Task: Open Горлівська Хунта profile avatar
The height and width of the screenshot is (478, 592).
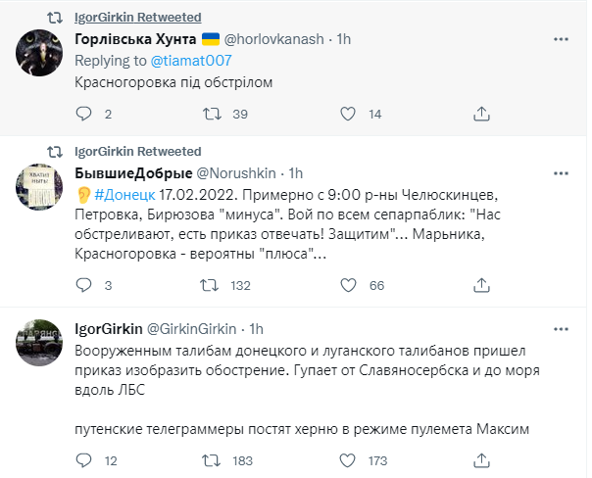Action: (x=40, y=53)
